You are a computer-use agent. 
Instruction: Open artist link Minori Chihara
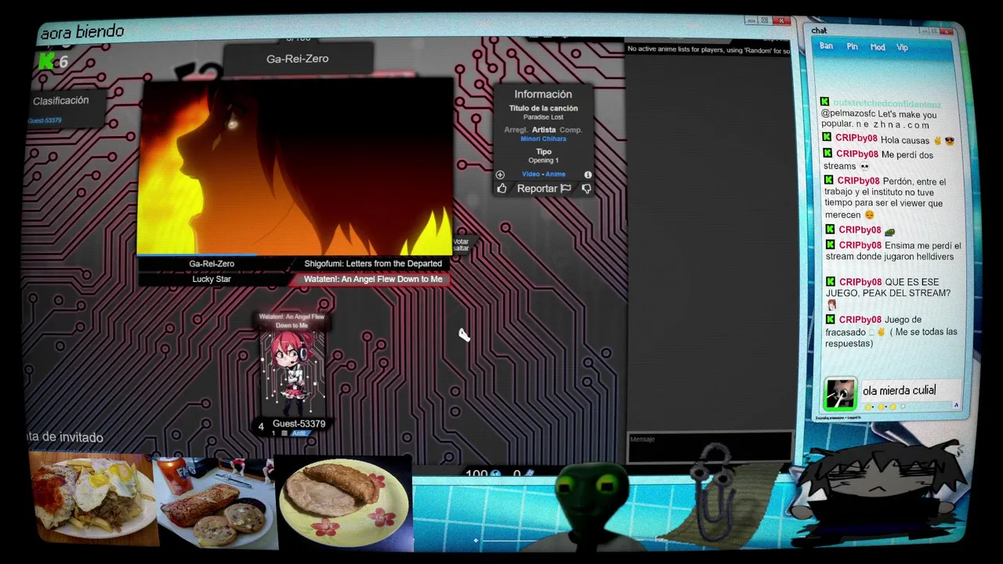tap(543, 139)
